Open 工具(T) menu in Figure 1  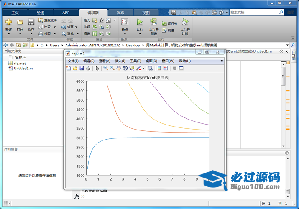pos(135,61)
